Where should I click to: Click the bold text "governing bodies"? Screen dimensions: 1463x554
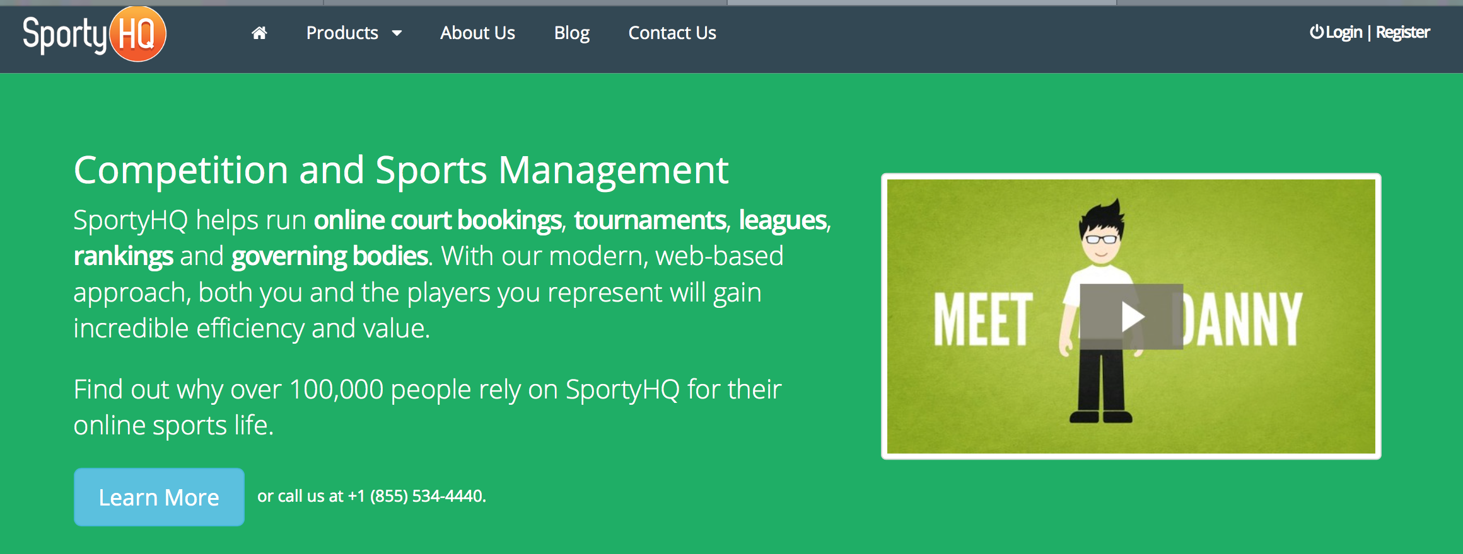[x=330, y=257]
